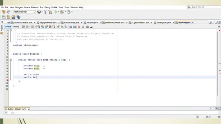The height and width of the screenshot is (124, 221).
Task: Click the Stop Macro Recording icon
Action: 83,27
